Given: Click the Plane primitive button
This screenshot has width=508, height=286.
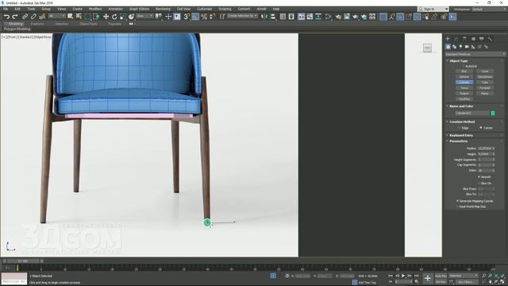Looking at the screenshot, I should click(485, 94).
